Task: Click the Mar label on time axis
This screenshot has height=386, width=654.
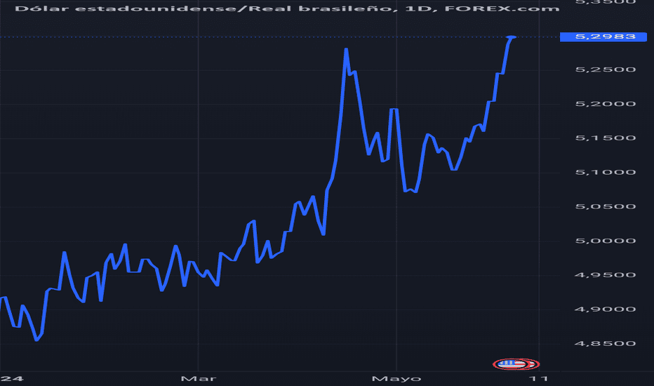Action: (x=199, y=379)
